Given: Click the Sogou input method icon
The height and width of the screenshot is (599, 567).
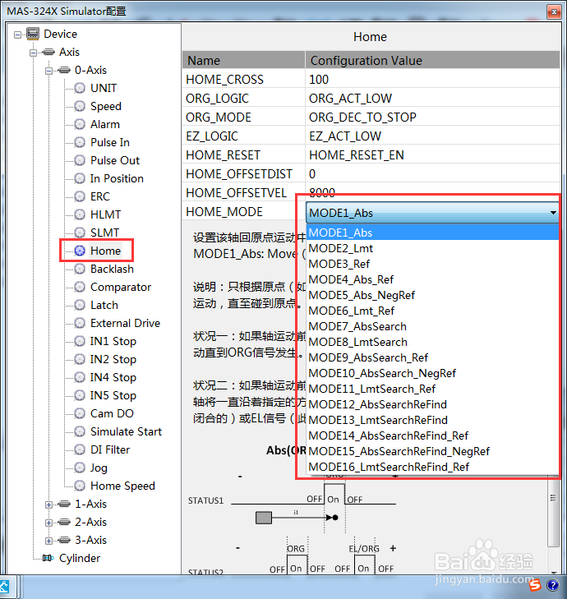Looking at the screenshot, I should (535, 584).
